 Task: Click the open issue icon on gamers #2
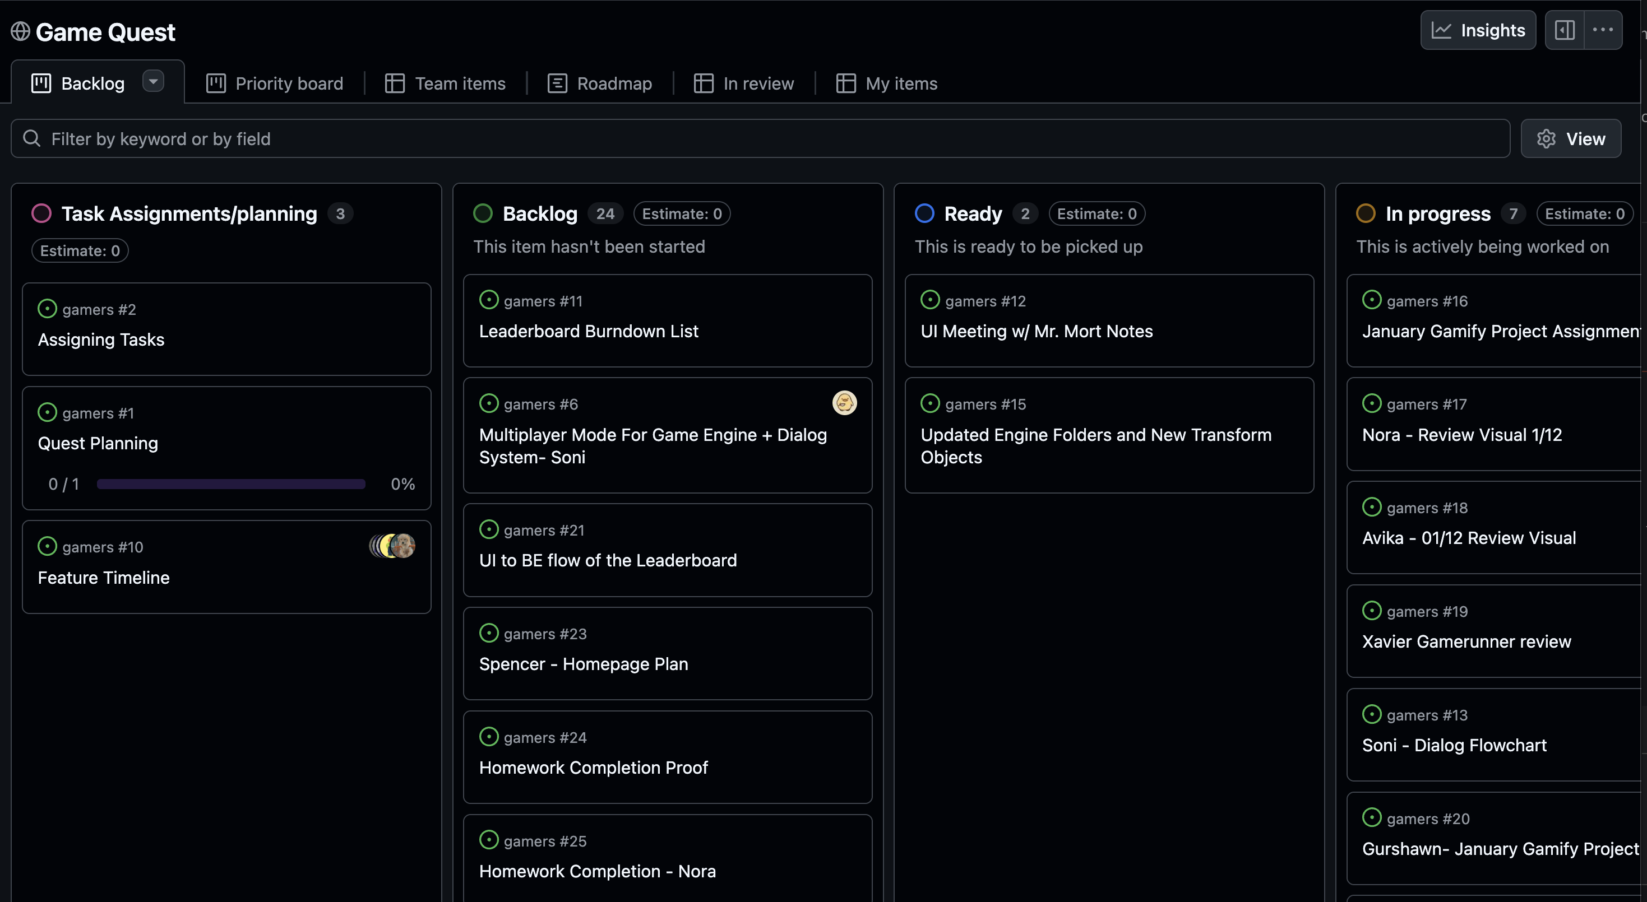coord(47,309)
